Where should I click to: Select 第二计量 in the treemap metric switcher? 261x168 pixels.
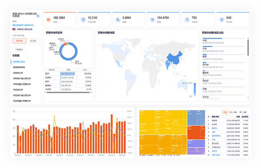(x=243, y=112)
